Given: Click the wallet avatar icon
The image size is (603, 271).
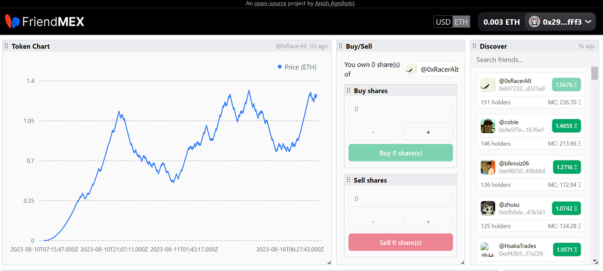Looking at the screenshot, I should click(x=534, y=22).
